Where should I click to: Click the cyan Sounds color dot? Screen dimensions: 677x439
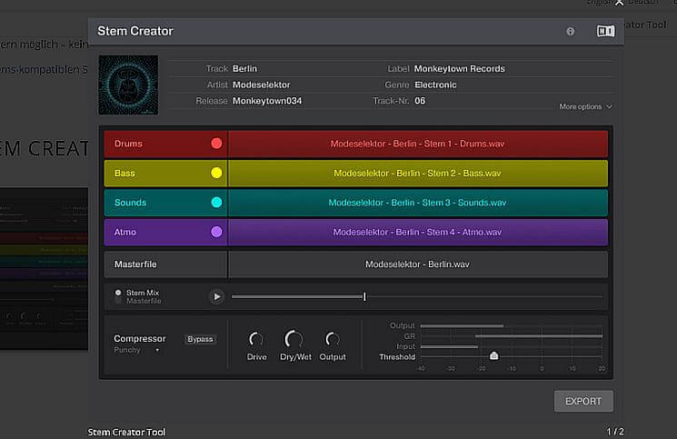216,203
